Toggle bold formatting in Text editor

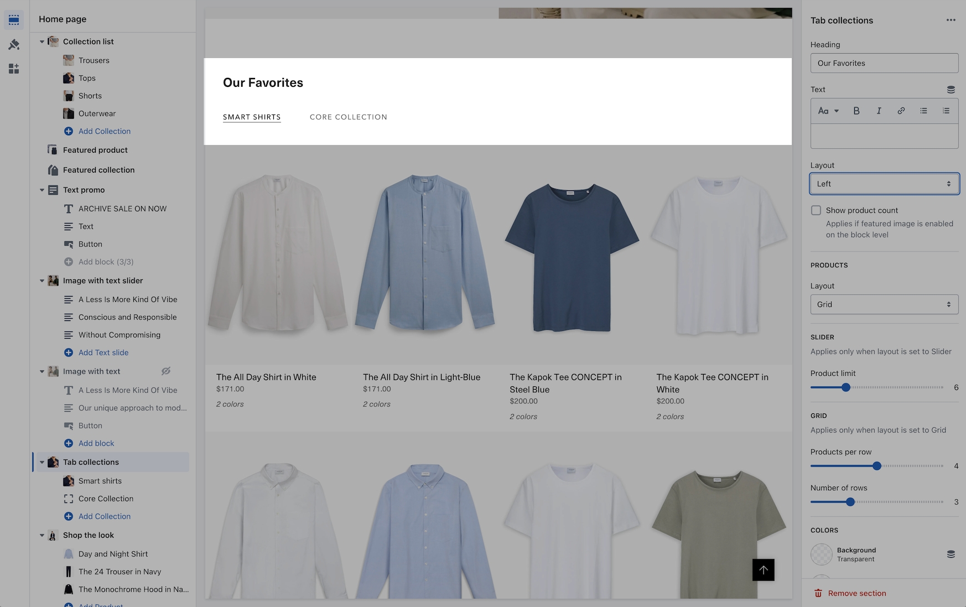pyautogui.click(x=856, y=111)
